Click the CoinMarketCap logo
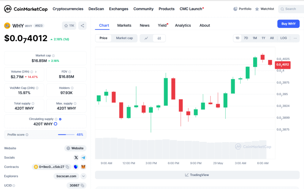The image size is (304, 189). (26, 9)
